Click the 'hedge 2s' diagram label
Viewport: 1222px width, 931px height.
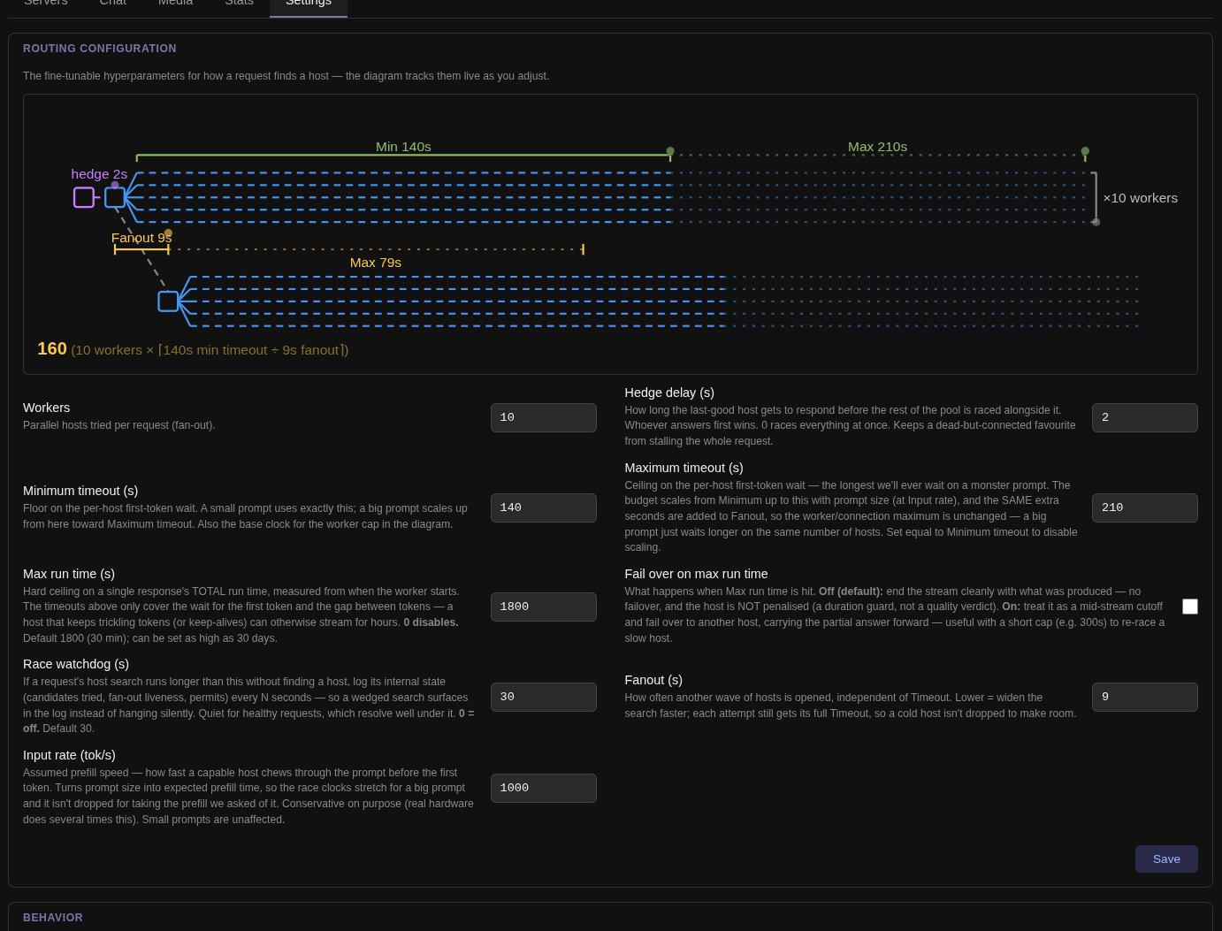tap(99, 174)
